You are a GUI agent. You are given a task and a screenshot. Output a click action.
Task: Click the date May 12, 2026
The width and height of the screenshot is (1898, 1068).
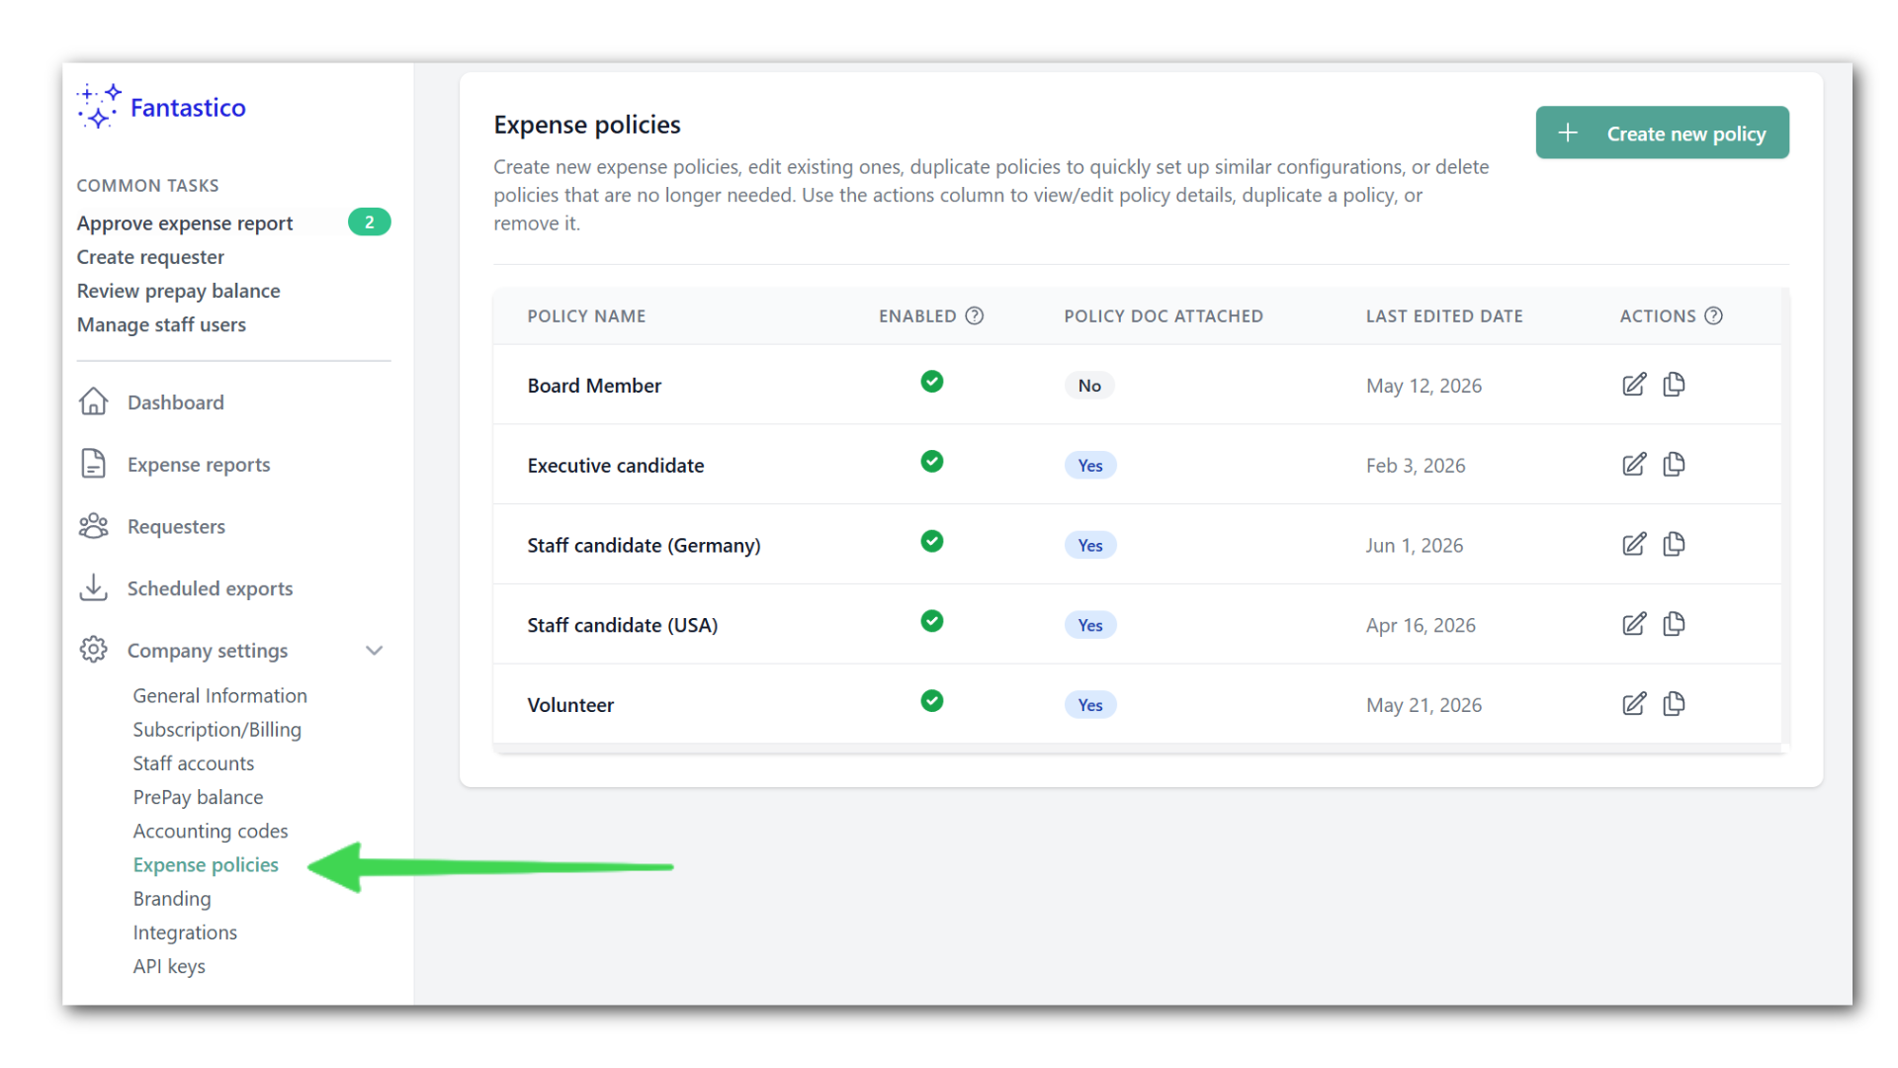point(1423,386)
